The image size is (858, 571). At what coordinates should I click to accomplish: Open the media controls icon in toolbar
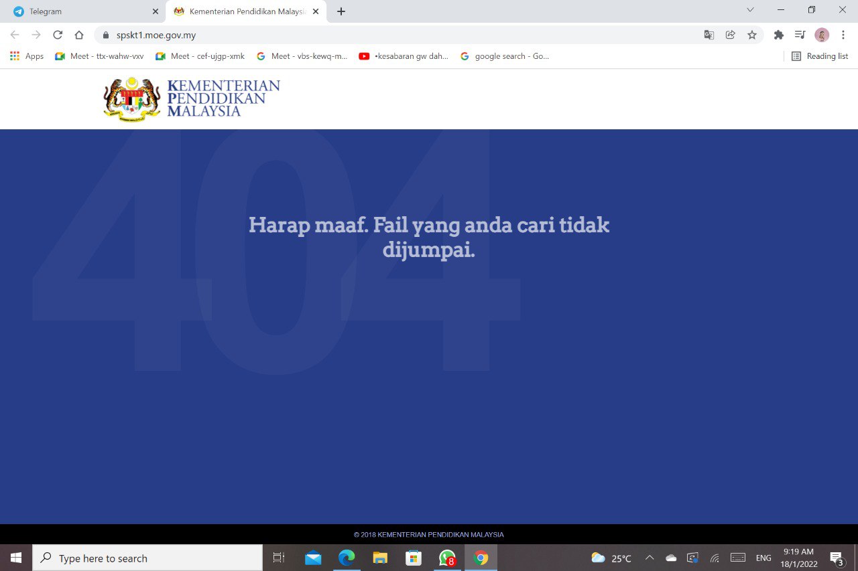pyautogui.click(x=800, y=35)
